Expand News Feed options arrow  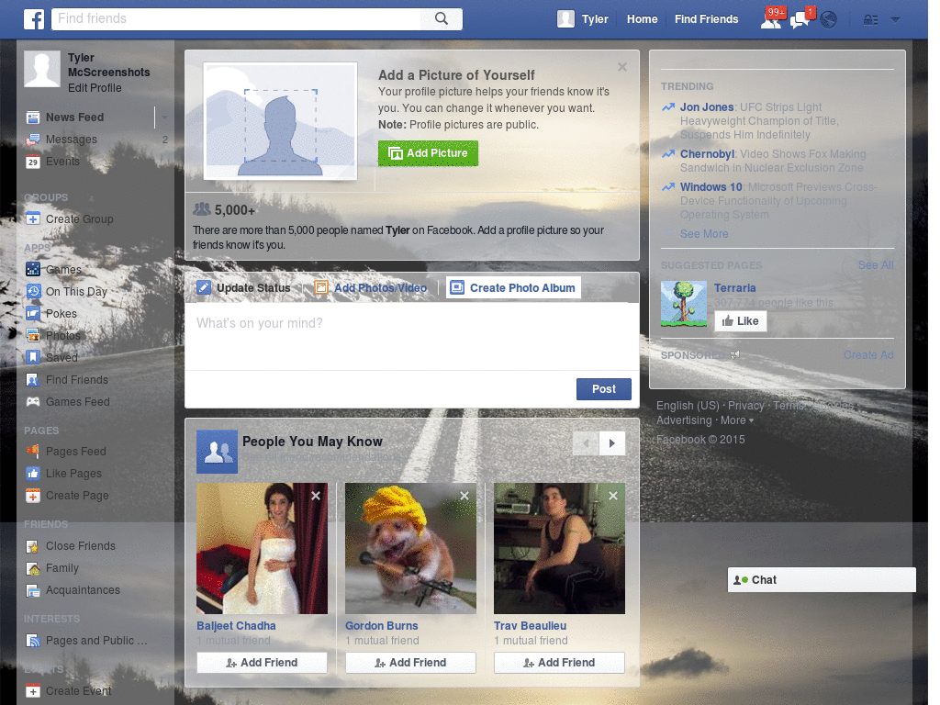coord(163,117)
